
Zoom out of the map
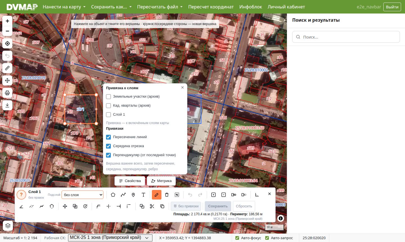[x=7, y=31]
